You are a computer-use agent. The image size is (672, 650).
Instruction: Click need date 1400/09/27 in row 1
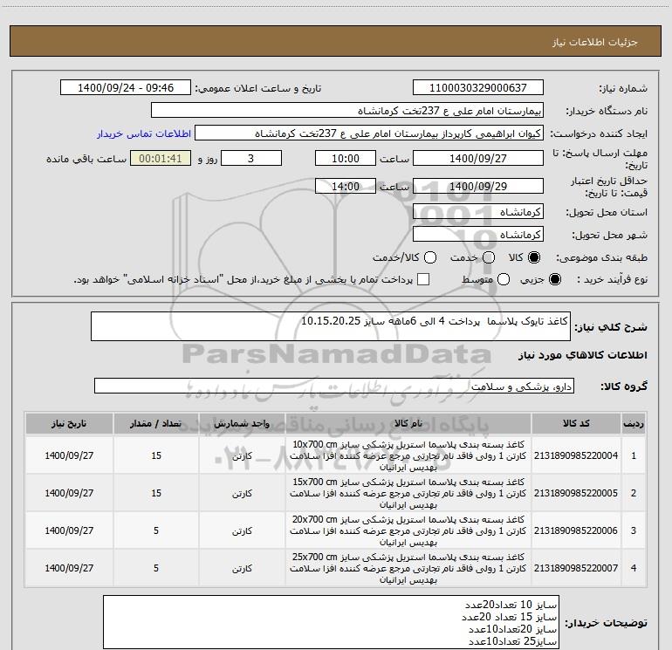tap(69, 455)
